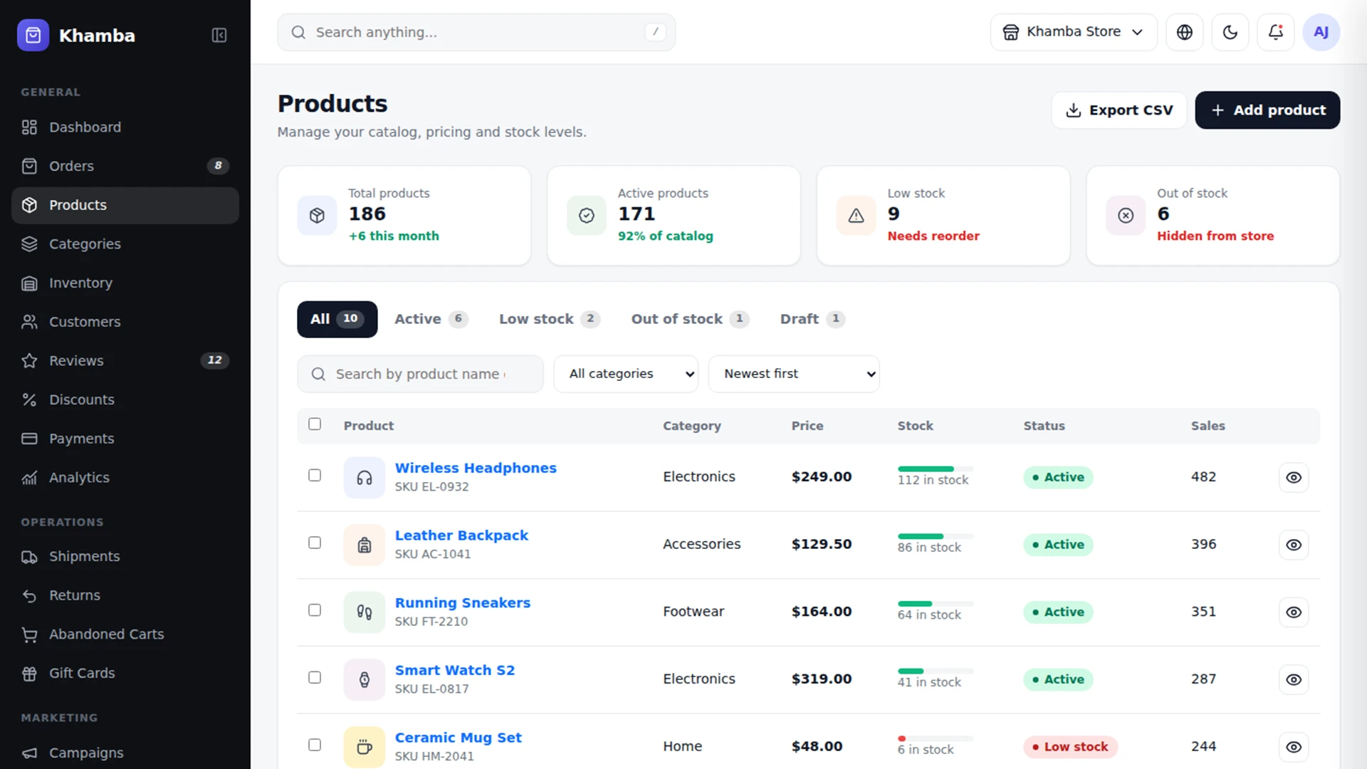The image size is (1367, 769).
Task: Click Products item in sidebar
Action: point(125,205)
